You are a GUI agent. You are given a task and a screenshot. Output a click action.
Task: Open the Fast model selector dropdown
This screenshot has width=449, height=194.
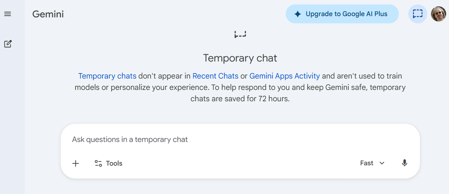(372, 163)
